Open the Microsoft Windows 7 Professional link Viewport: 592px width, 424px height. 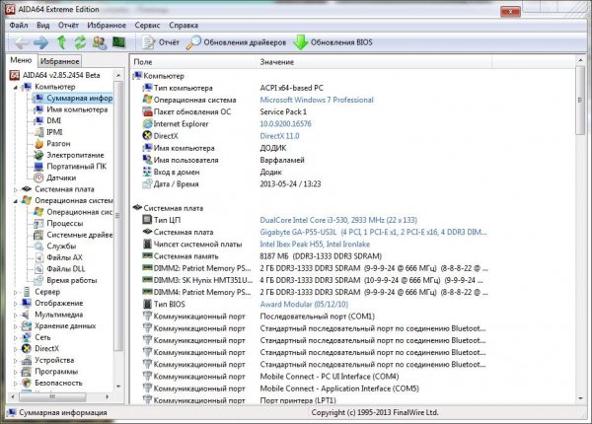tap(317, 100)
